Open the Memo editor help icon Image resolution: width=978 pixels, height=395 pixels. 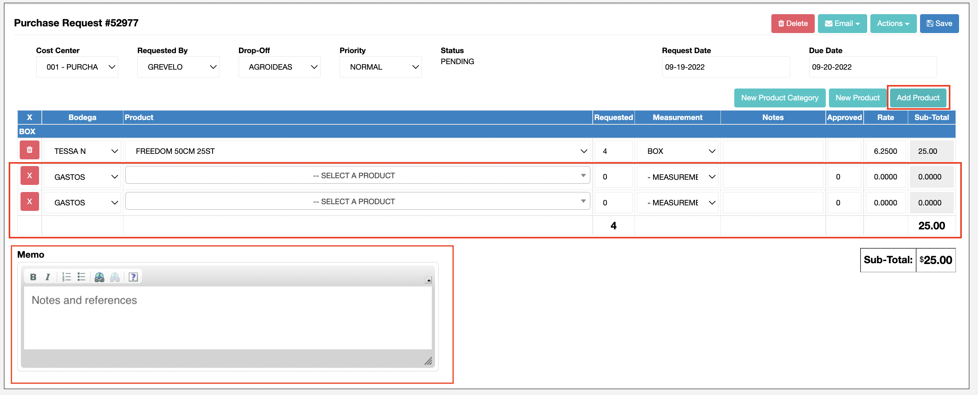[x=133, y=277]
